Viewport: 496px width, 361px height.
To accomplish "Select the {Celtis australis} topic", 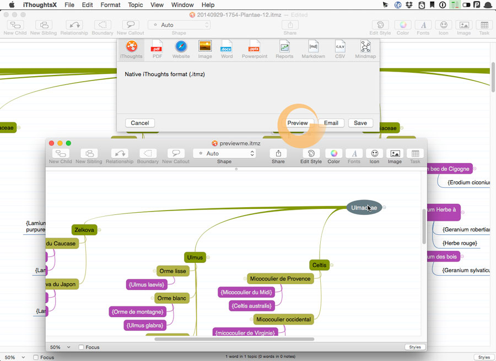I will point(252,306).
